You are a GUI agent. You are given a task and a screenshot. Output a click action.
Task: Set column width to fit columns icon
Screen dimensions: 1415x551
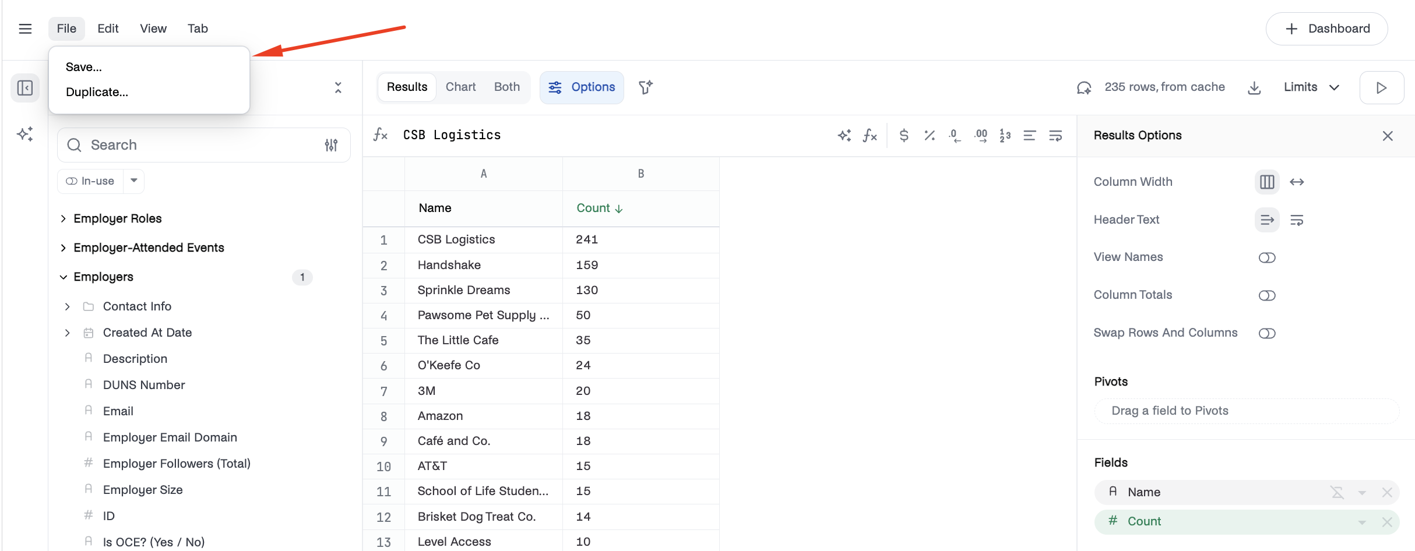1267,182
